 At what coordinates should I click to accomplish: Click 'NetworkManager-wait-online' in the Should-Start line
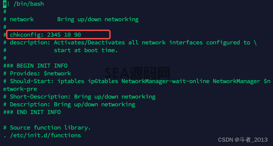[165, 81]
